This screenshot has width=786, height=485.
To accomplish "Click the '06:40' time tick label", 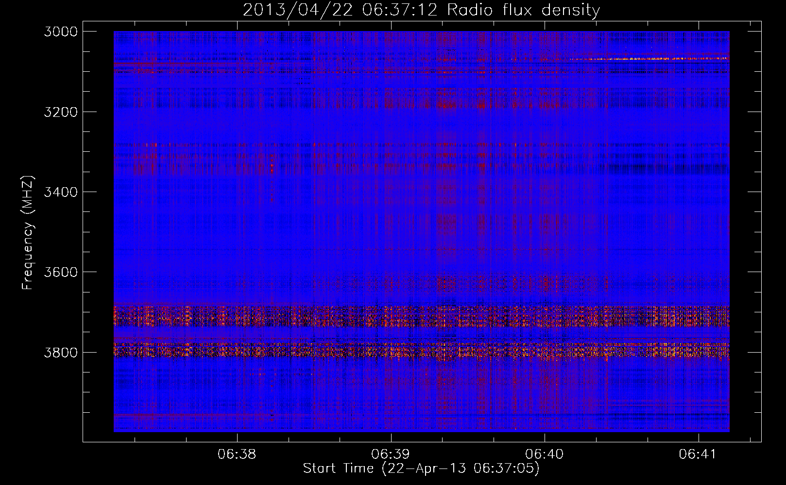I will 545,454.
